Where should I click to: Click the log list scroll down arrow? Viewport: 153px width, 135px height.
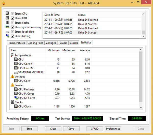tap(143, 36)
